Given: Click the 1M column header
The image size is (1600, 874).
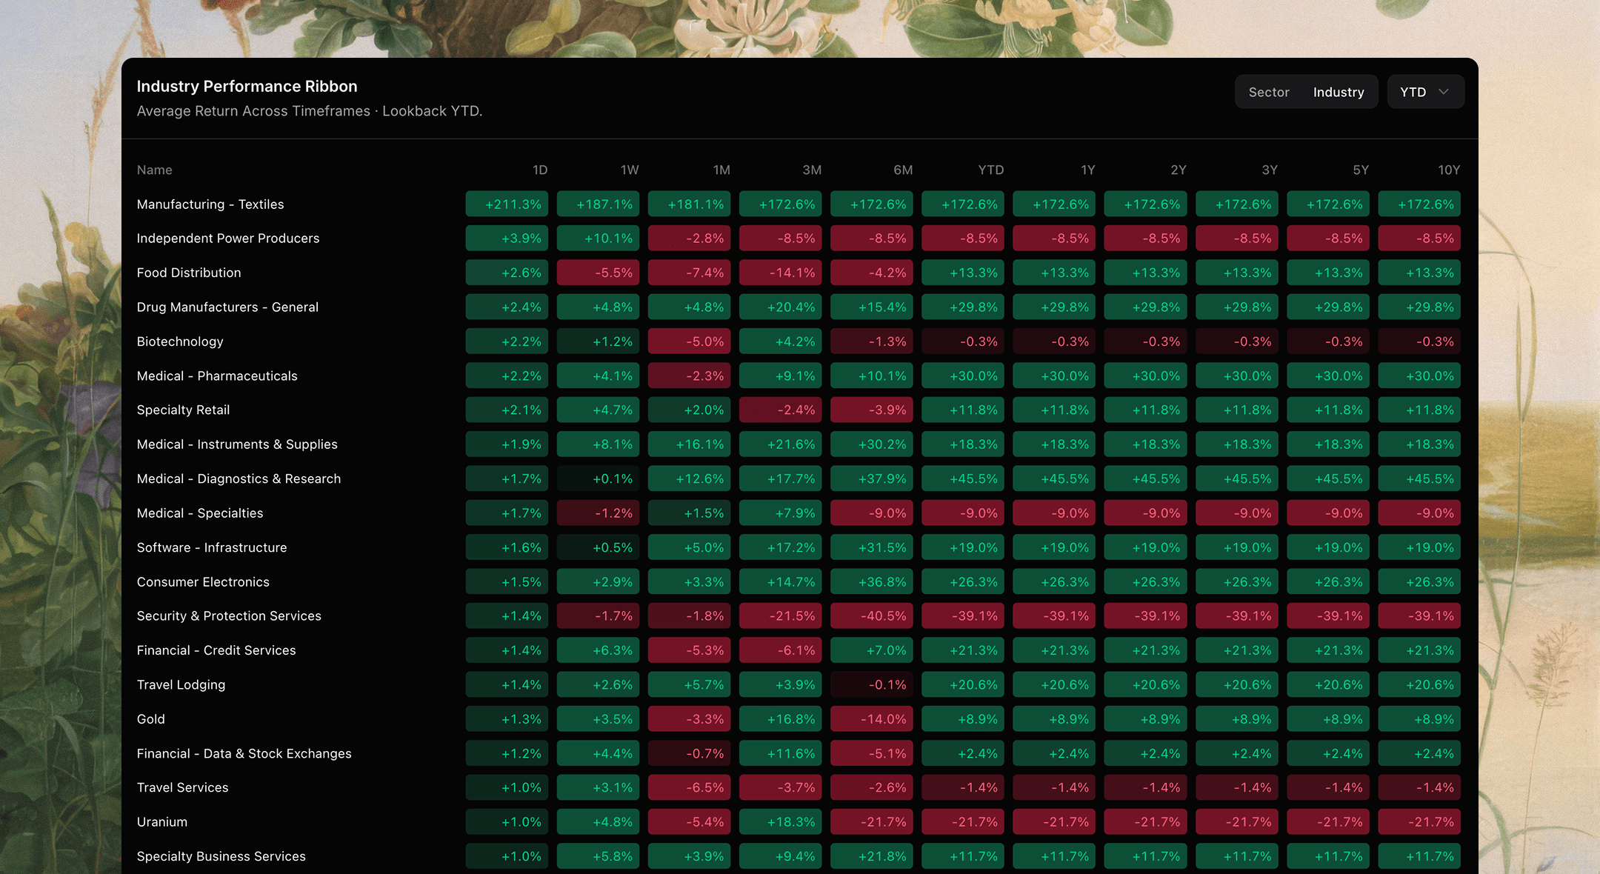Looking at the screenshot, I should (721, 170).
